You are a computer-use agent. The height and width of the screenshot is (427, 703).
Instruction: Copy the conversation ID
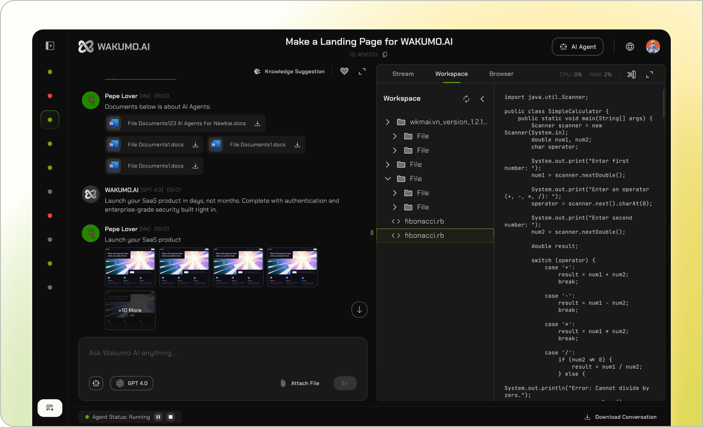[x=385, y=54]
